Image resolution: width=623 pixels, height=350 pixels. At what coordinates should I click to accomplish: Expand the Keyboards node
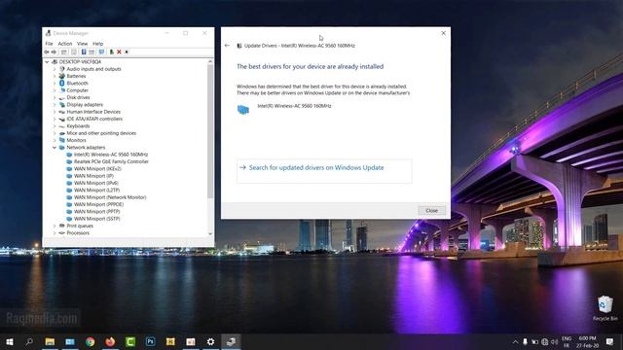(55, 126)
